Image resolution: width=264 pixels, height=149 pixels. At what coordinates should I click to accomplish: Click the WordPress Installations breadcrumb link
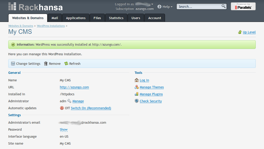(x=51, y=26)
